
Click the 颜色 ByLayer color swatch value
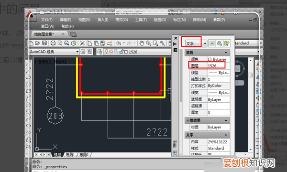[219, 59]
